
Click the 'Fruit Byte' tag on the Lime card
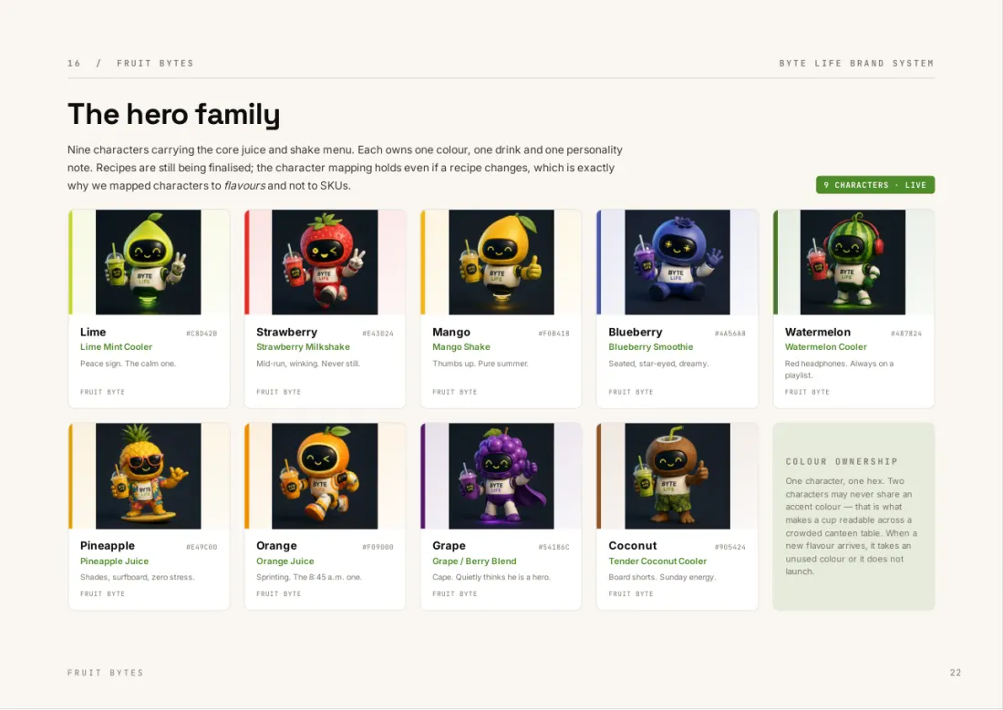102,392
